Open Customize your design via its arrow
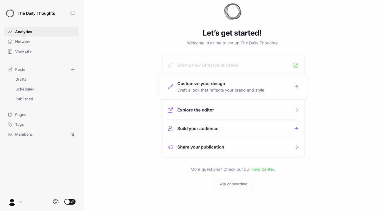Image resolution: width=381 pixels, height=211 pixels. (x=296, y=87)
